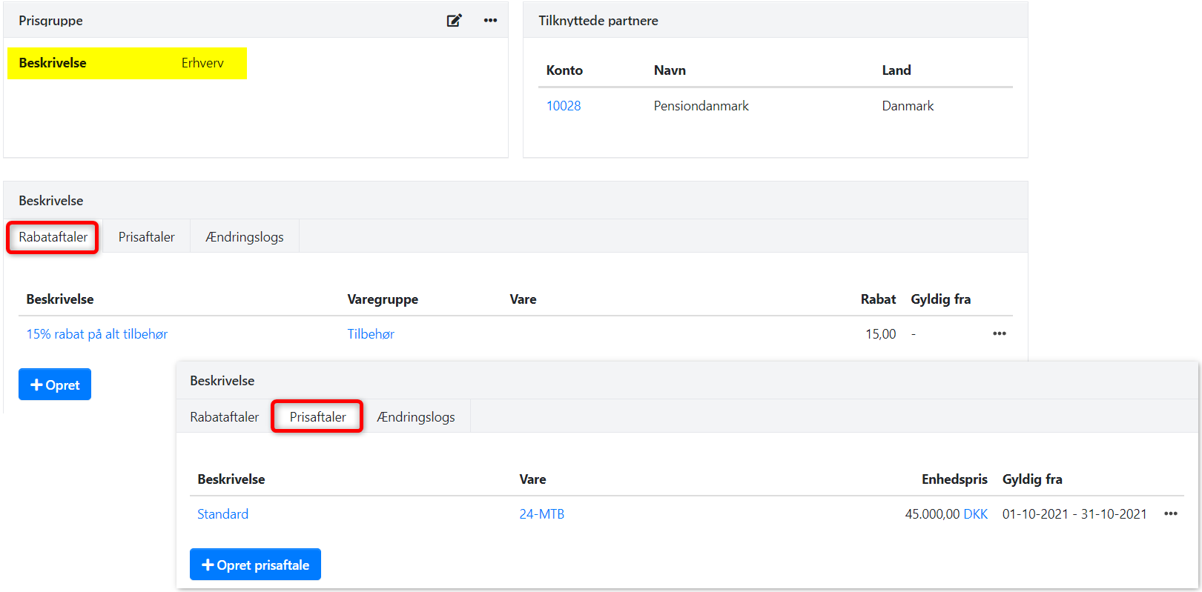
Task: Switch to Prisaftaler tab next to outlined Rabataftaler
Action: pyautogui.click(x=146, y=237)
